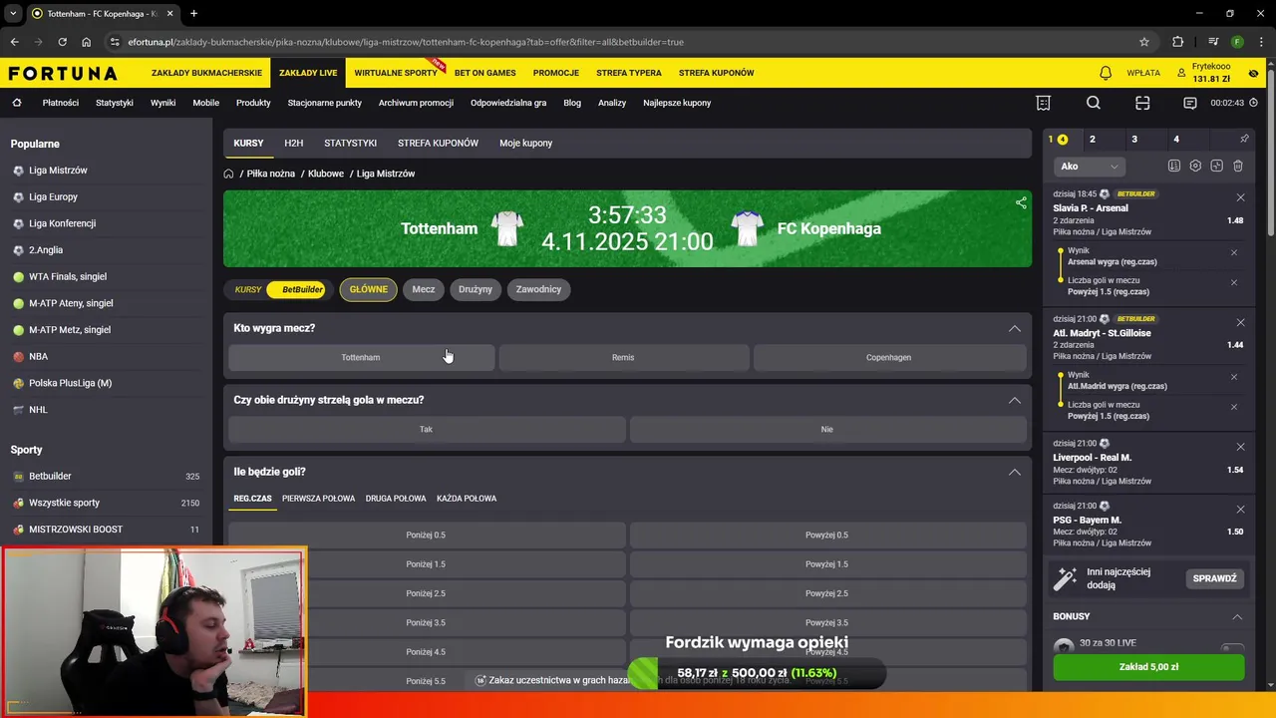The height and width of the screenshot is (718, 1276).
Task: Reload the page in Chrome
Action: point(62,42)
